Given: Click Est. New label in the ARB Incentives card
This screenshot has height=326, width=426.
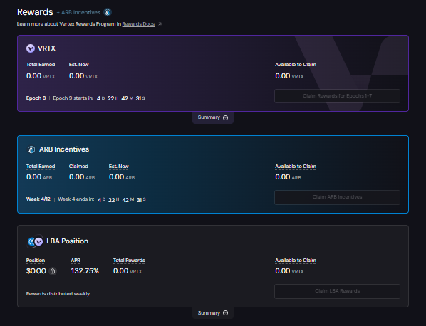Looking at the screenshot, I should pyautogui.click(x=119, y=167).
